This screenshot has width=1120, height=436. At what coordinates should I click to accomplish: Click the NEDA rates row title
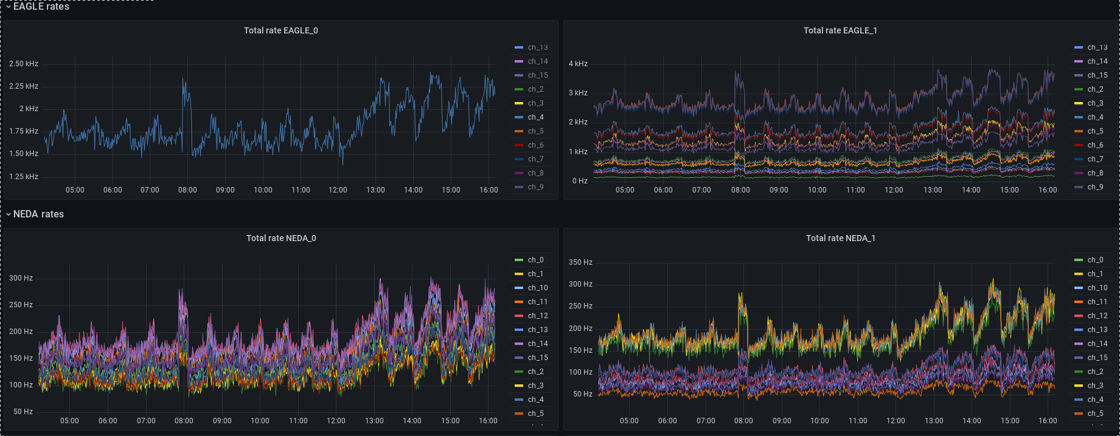pos(38,214)
